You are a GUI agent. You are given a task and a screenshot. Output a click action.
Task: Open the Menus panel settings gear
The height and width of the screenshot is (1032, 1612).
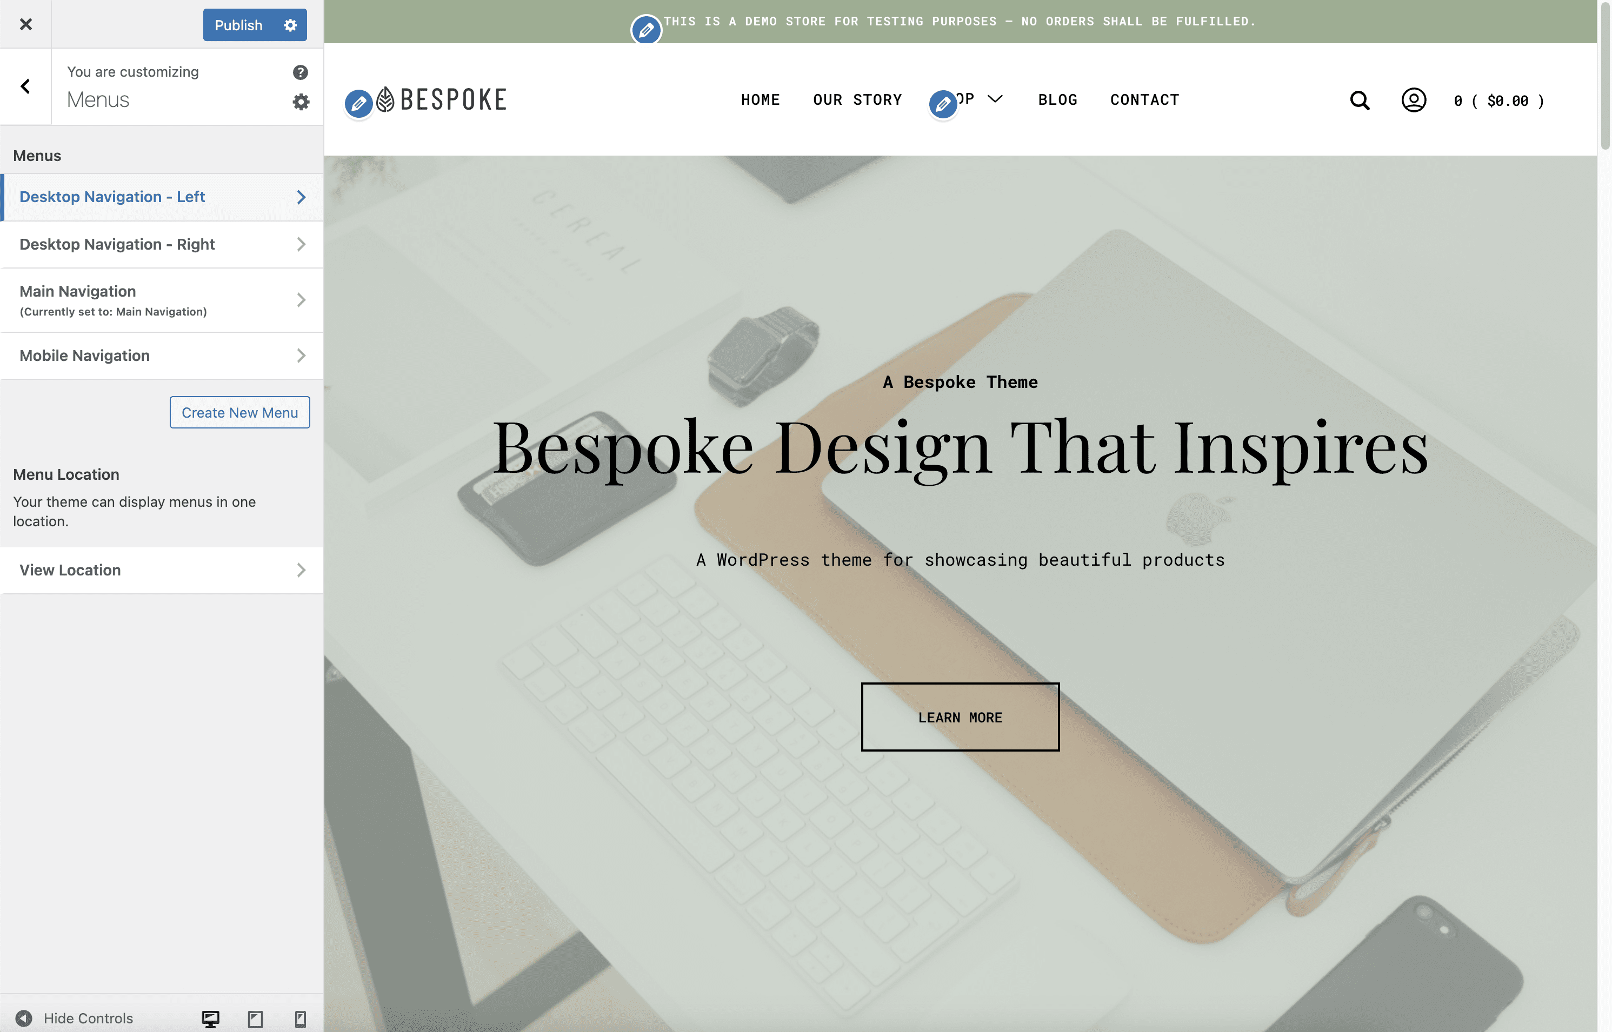tap(301, 101)
